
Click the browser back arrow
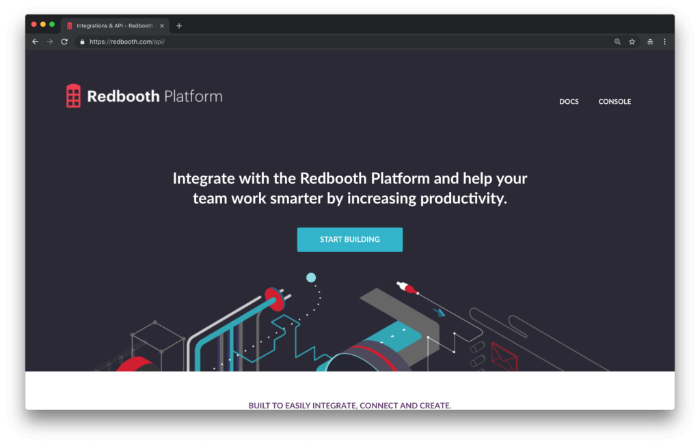pos(36,42)
